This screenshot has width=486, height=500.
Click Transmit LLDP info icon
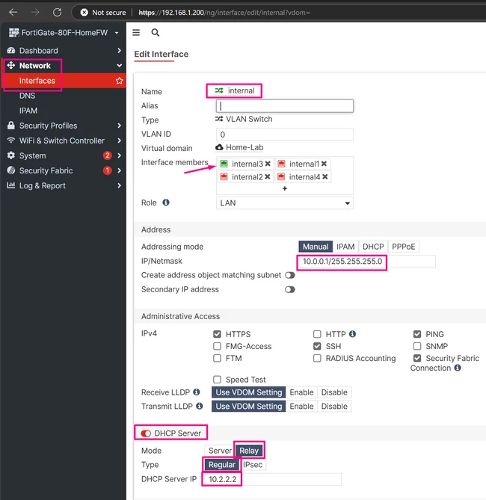(x=200, y=406)
